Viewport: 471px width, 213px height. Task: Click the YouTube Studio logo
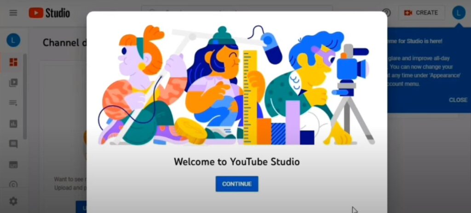tap(50, 13)
